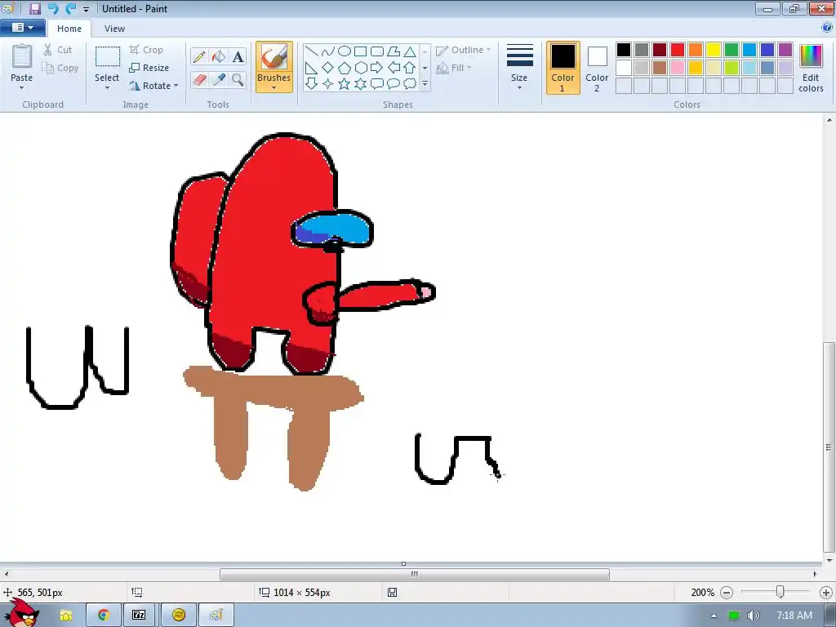Choose the Left arrow shape

394,68
